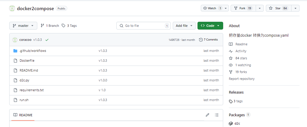Image resolution: width=307 pixels, height=127 pixels.
Task: Click the file icon beside README.md
Action: coord(16,70)
